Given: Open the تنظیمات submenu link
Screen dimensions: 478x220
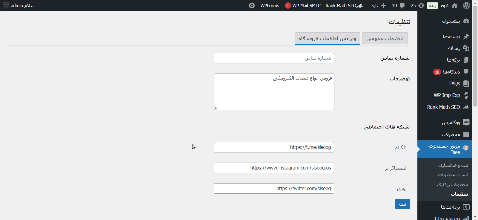Looking at the screenshot, I should (459, 194).
